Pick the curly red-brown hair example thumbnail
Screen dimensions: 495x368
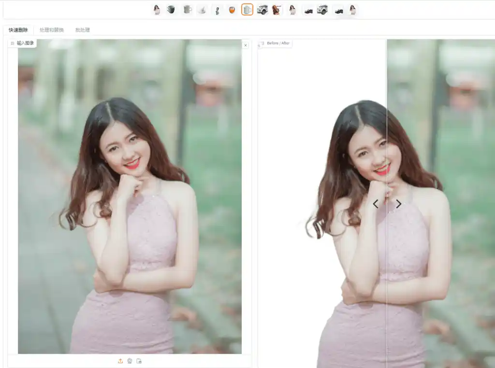tap(277, 10)
